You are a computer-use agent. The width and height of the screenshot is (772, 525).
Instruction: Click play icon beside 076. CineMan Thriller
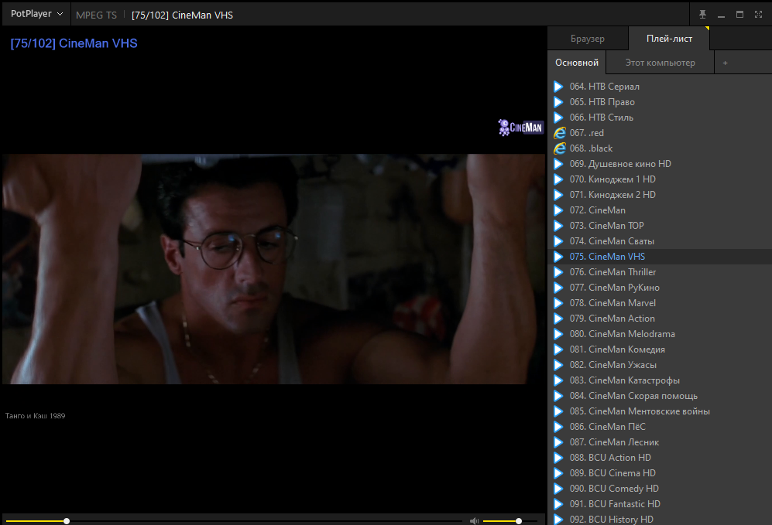[558, 272]
